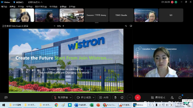Select the second participant thumbnail with city background
The height and width of the screenshot is (108, 193).
point(47,15)
